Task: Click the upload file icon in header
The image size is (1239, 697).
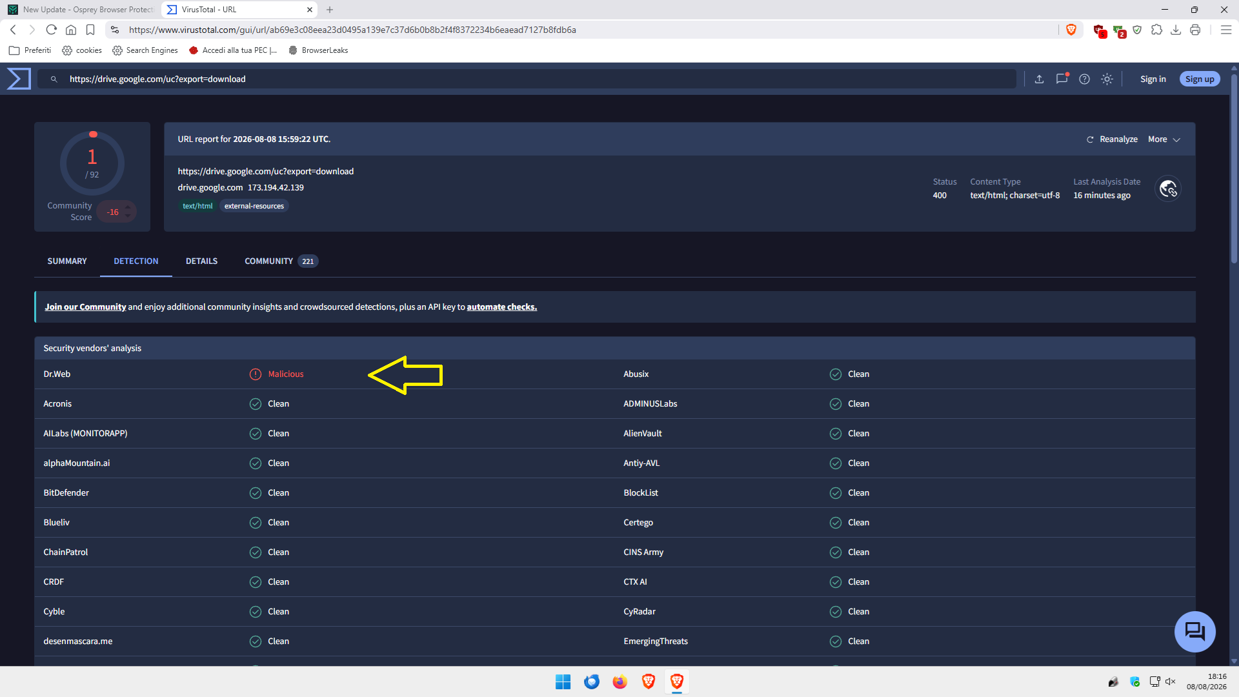Action: coord(1039,79)
